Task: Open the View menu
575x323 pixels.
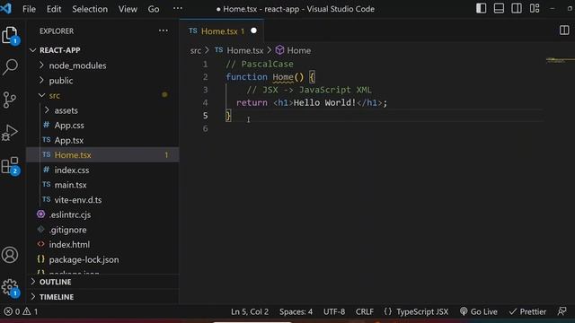Action: [x=128, y=9]
